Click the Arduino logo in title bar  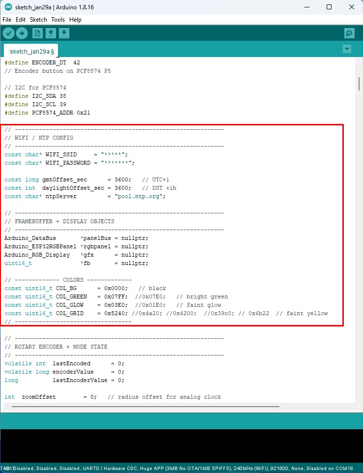tap(8, 7)
